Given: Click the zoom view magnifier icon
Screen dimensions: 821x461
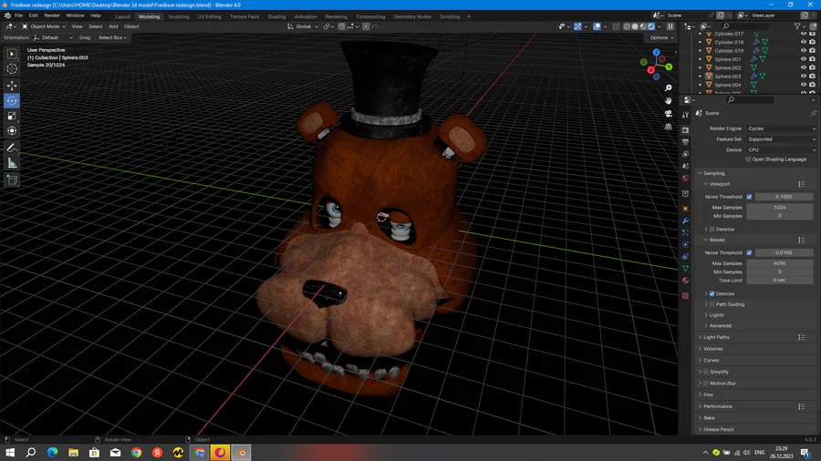Looking at the screenshot, I should [668, 87].
